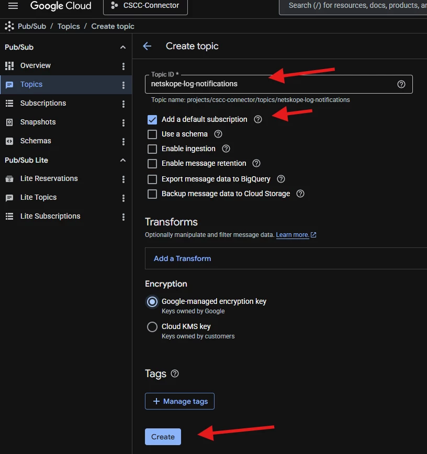Click the back arrow beside Create topic

coord(147,46)
